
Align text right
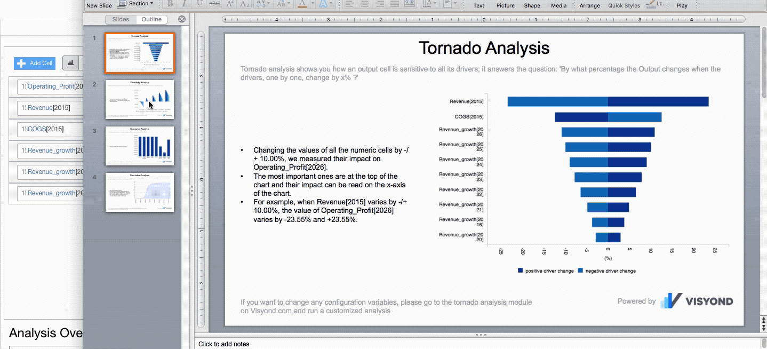point(380,4)
